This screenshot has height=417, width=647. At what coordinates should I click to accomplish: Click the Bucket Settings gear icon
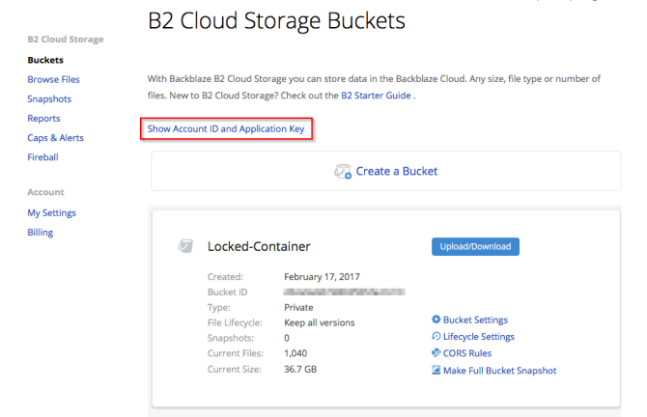coord(436,320)
